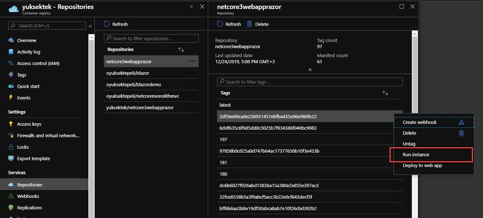Select tag 97858b0c025a0d747b64ac17377650b10f3e433b
This screenshot has height=218, width=483.
[x=305, y=151]
